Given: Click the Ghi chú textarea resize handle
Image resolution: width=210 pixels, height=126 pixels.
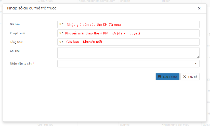Looking at the screenshot, I should [198, 57].
